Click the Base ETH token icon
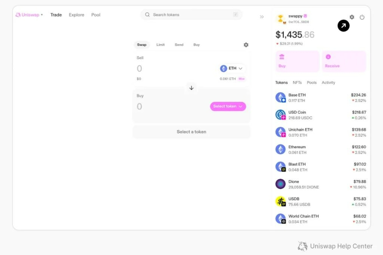The image size is (383, 255). click(x=281, y=97)
